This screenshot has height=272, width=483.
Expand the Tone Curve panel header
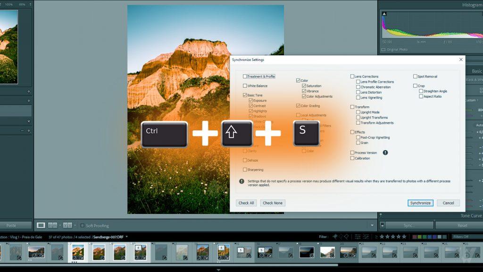click(471, 215)
